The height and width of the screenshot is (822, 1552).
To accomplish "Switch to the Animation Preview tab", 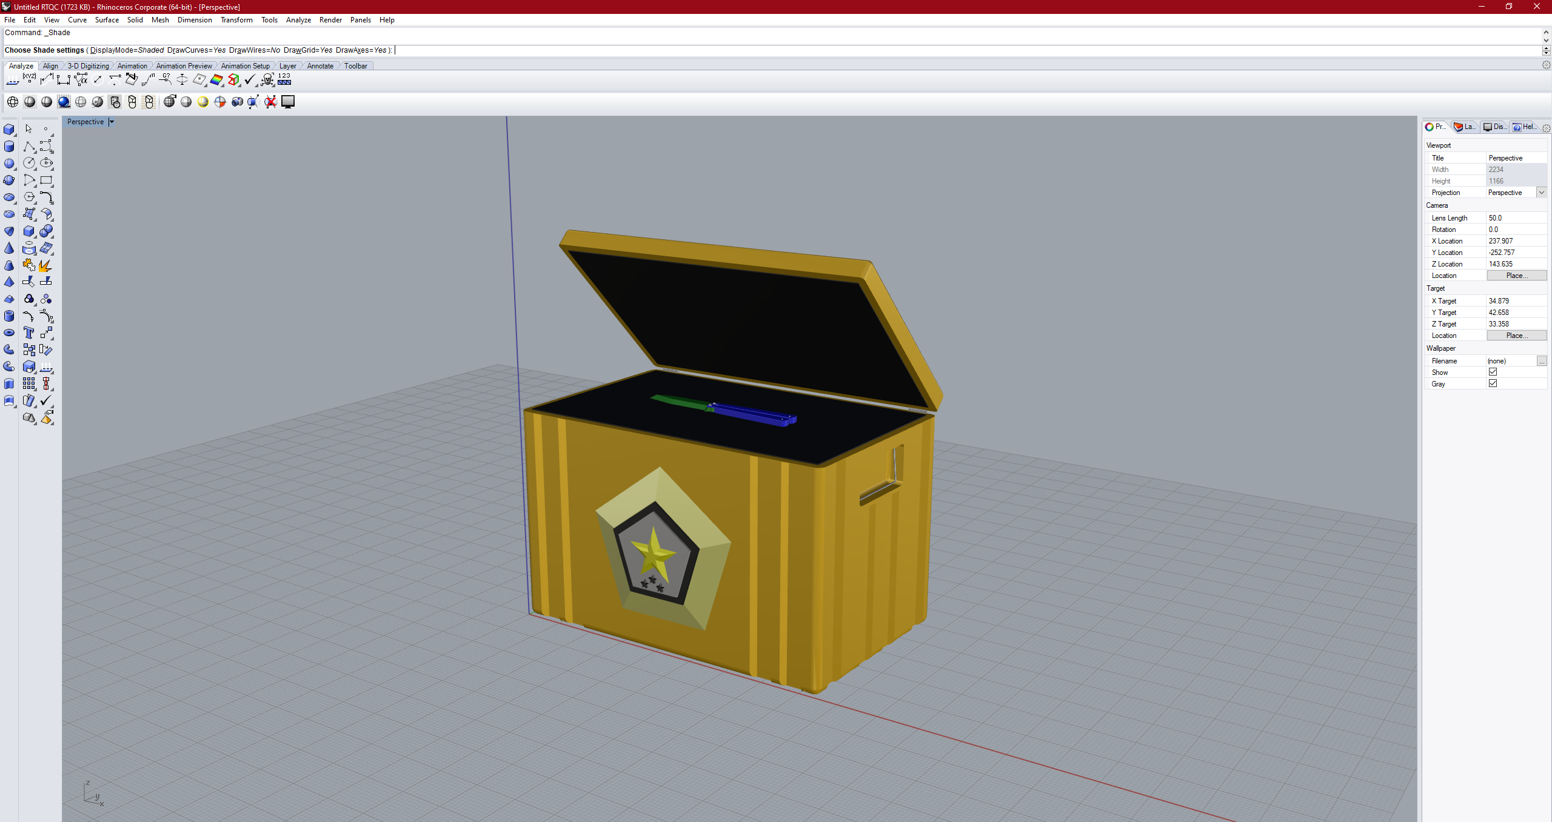I will (x=184, y=65).
